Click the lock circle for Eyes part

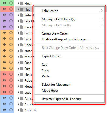pyautogui.click(x=11, y=39)
